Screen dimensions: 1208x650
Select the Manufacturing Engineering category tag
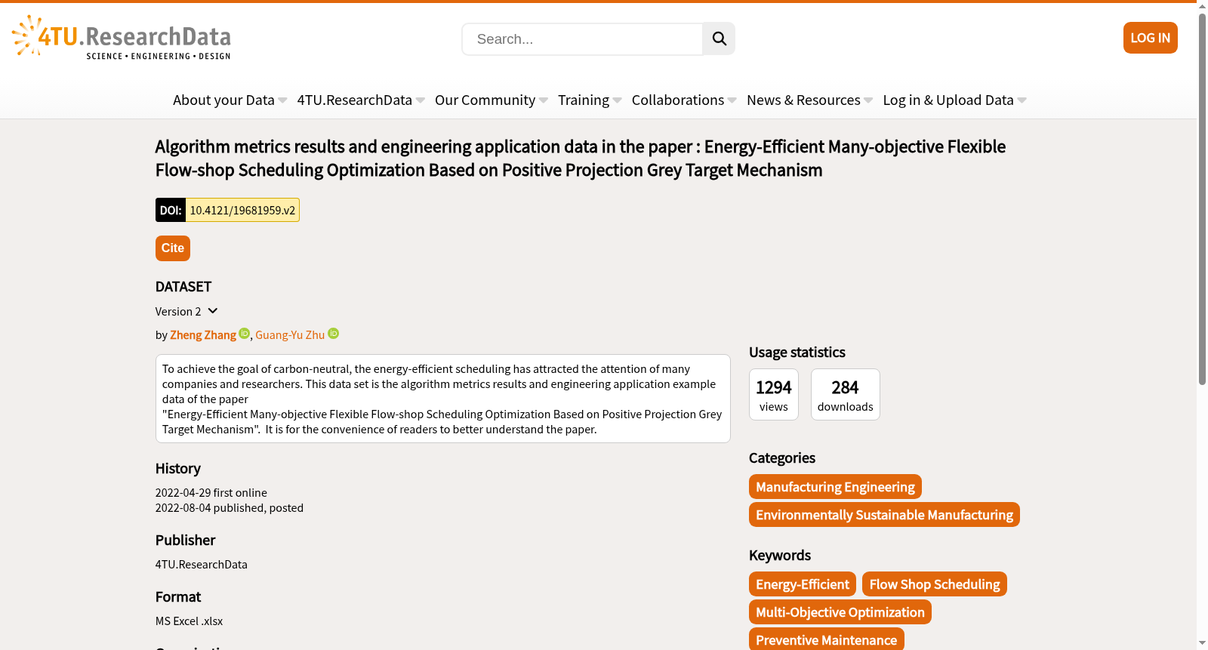(835, 487)
